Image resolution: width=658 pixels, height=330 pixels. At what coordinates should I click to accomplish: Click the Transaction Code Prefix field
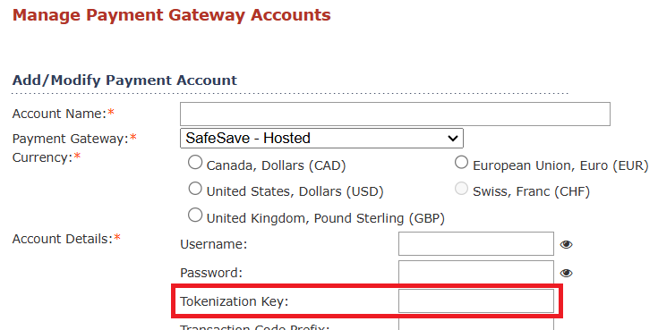coord(476,324)
